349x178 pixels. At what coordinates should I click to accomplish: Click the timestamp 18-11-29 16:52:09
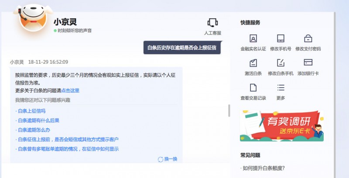point(48,62)
